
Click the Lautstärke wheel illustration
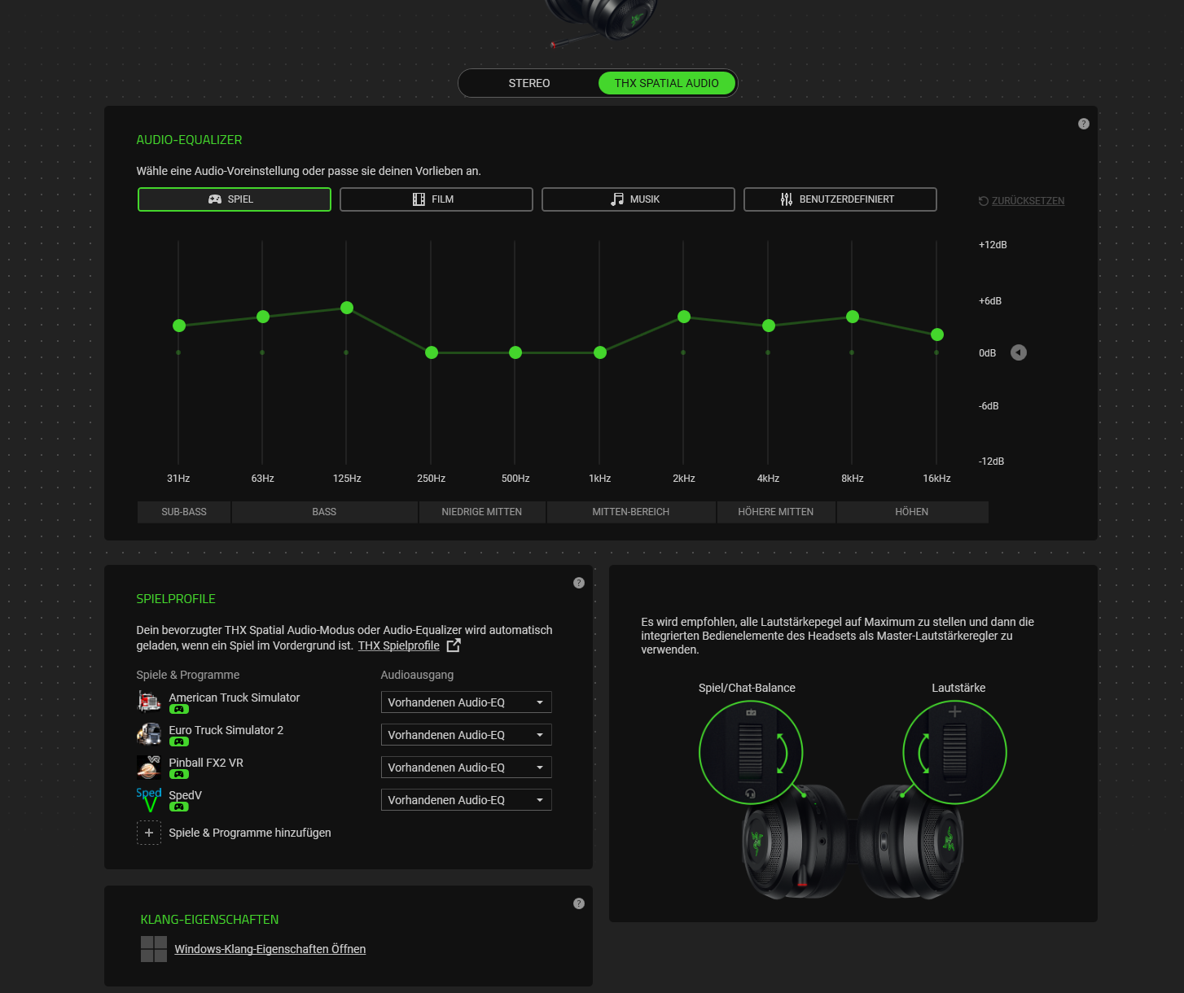(x=954, y=753)
